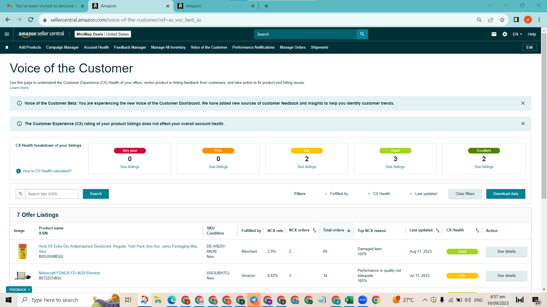See listings under the Excellent rating
The image size is (547, 307).
tap(484, 167)
